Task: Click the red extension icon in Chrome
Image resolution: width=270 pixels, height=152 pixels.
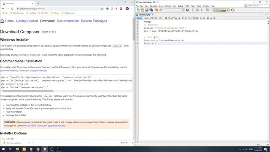Action: [x=121, y=8]
